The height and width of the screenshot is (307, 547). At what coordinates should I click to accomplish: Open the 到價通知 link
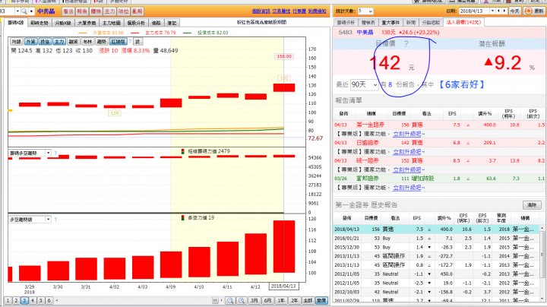pos(317,11)
